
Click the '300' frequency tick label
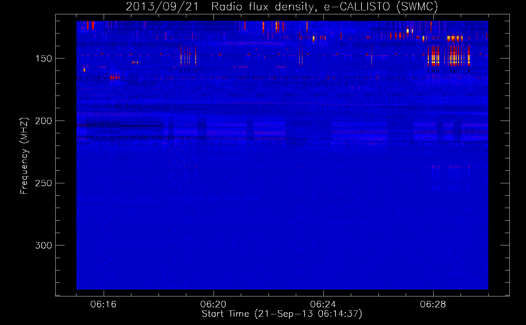pos(44,245)
